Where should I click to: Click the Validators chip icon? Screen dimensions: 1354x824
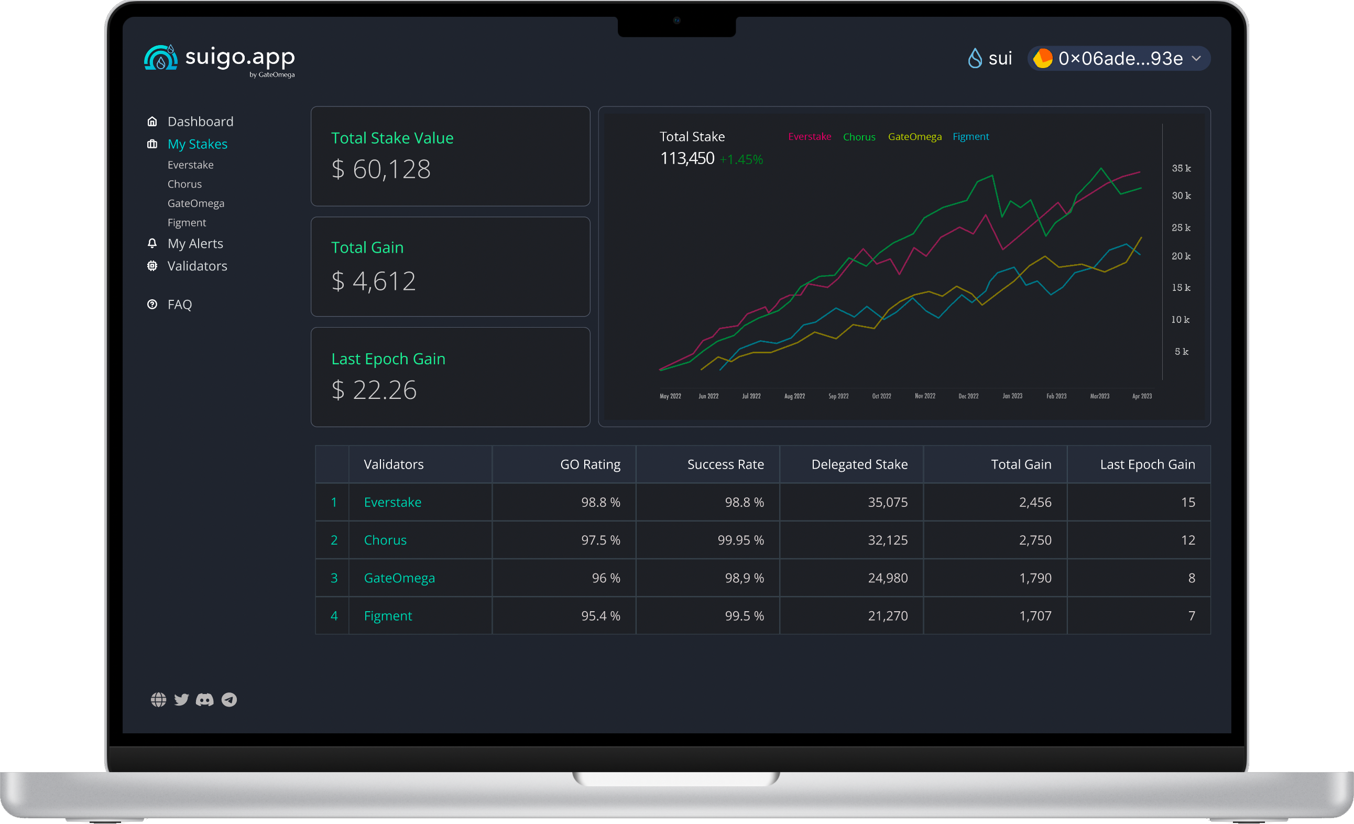pos(152,266)
